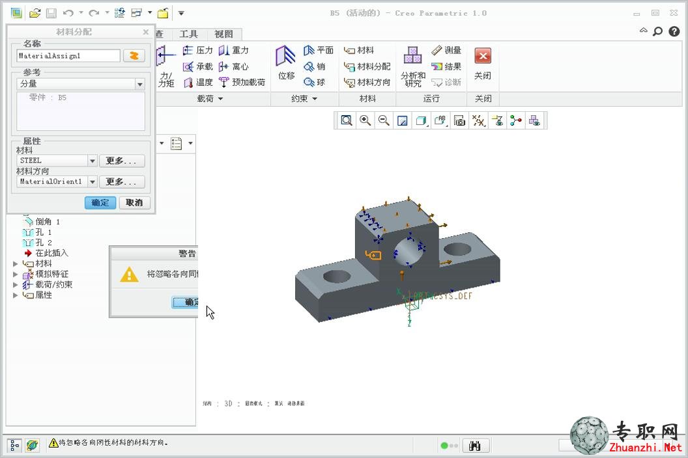This screenshot has width=688, height=458.
Task: Click the red 关闭 (Close) ribbon button
Action: [x=483, y=64]
